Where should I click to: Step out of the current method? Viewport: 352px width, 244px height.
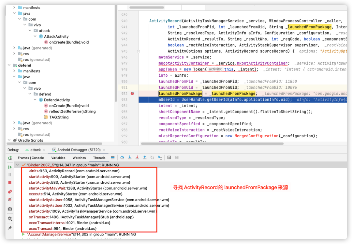(145, 158)
